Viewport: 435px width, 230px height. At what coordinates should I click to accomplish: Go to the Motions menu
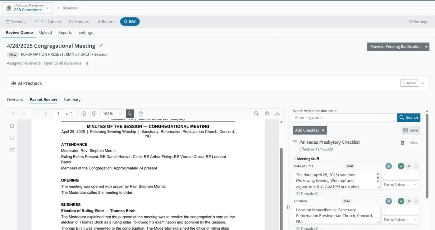pyautogui.click(x=79, y=22)
